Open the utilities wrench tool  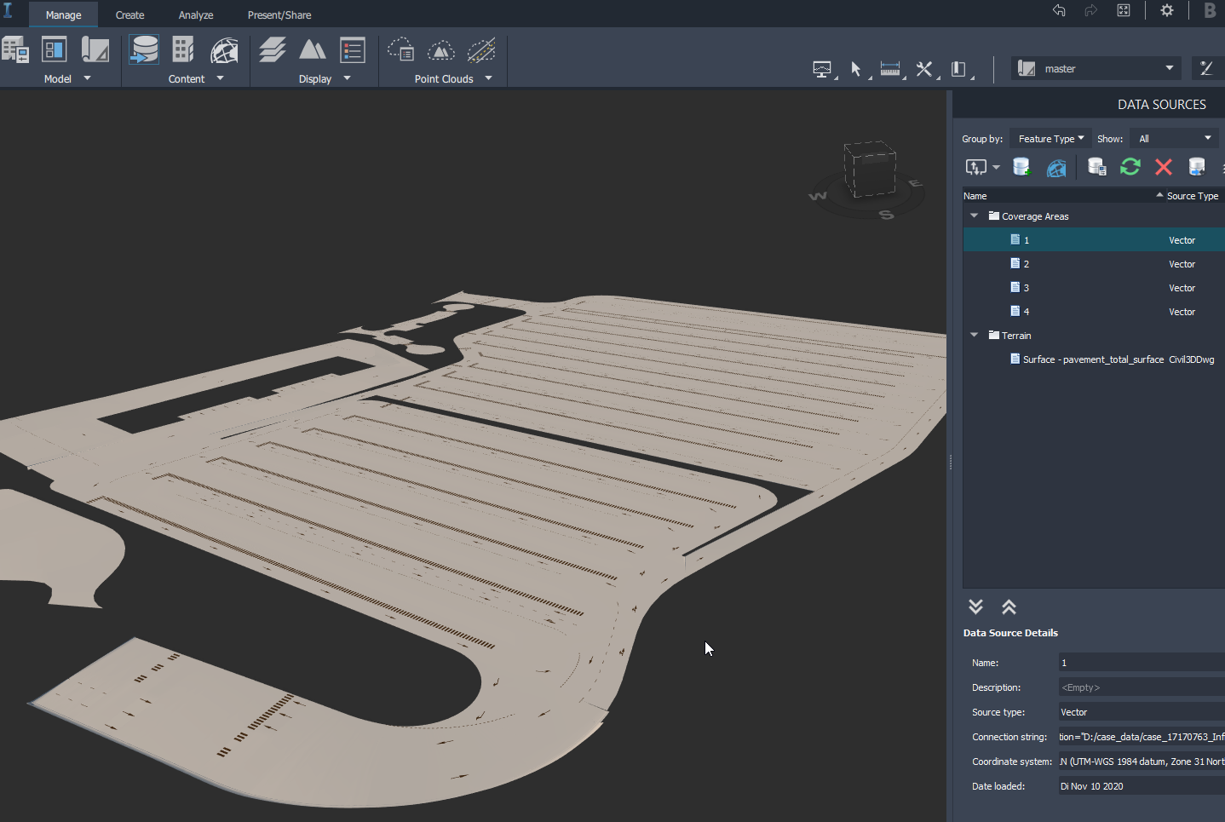pos(924,69)
